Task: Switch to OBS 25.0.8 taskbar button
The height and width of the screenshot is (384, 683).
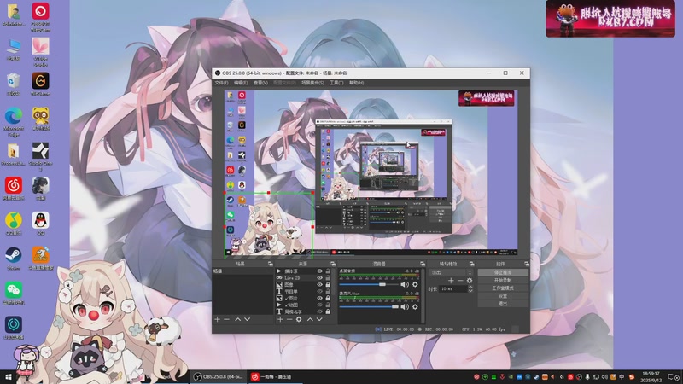Action: click(x=218, y=376)
